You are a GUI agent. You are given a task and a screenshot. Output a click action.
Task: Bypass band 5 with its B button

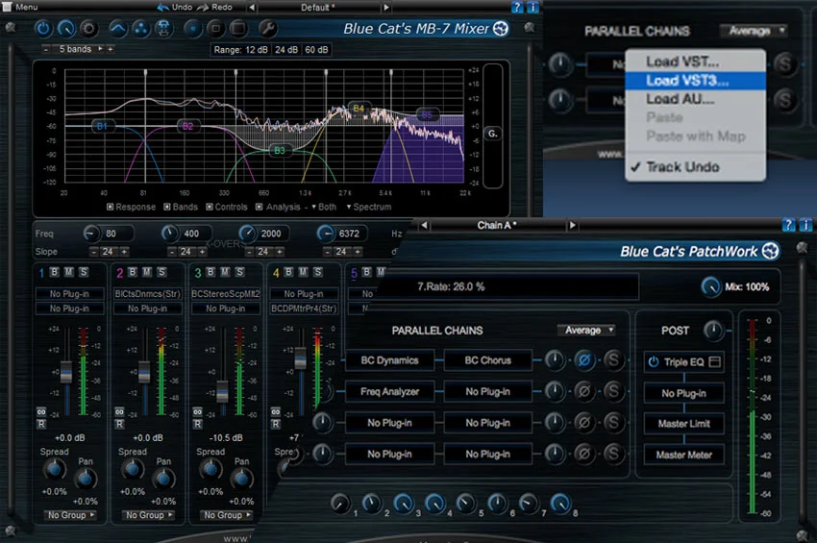tap(367, 271)
